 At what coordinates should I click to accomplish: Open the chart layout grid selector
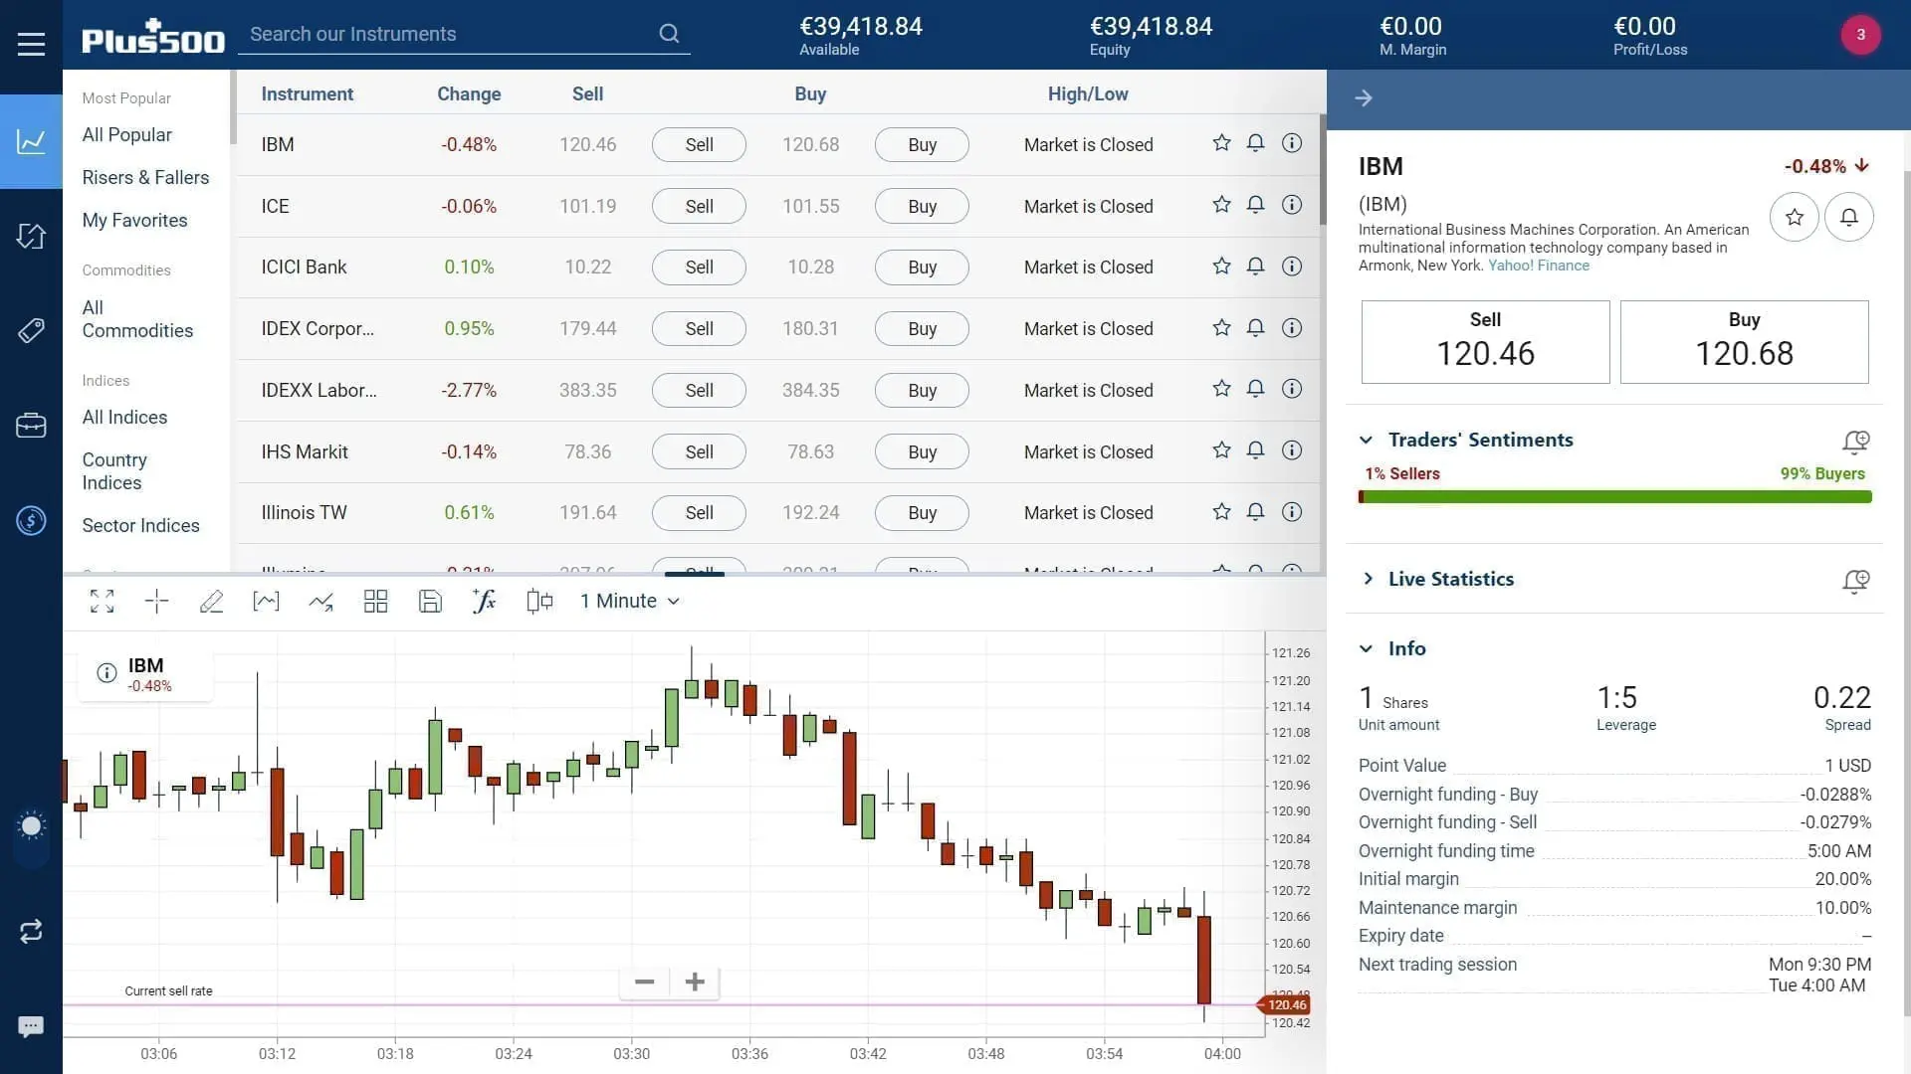(x=375, y=601)
